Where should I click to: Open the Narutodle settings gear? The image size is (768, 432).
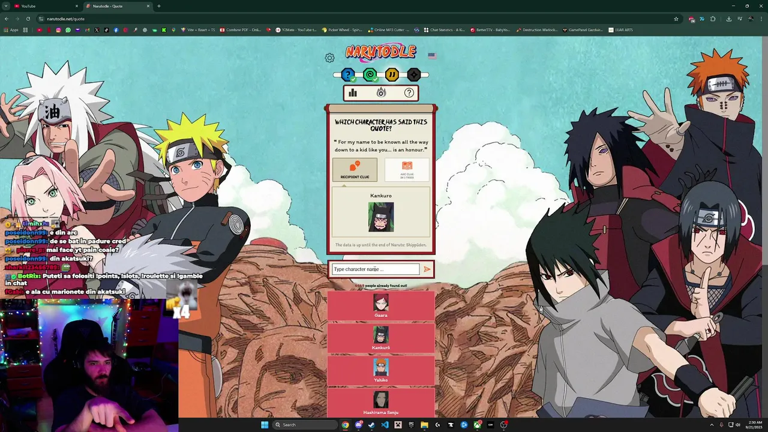329,58
